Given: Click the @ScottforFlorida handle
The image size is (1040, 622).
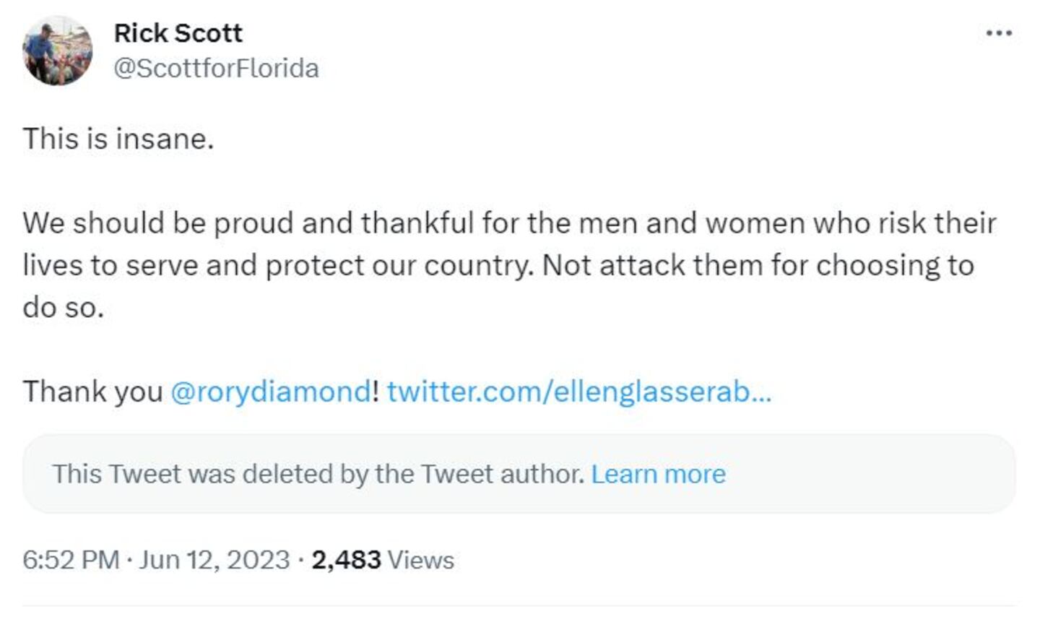Looking at the screenshot, I should pos(217,67).
